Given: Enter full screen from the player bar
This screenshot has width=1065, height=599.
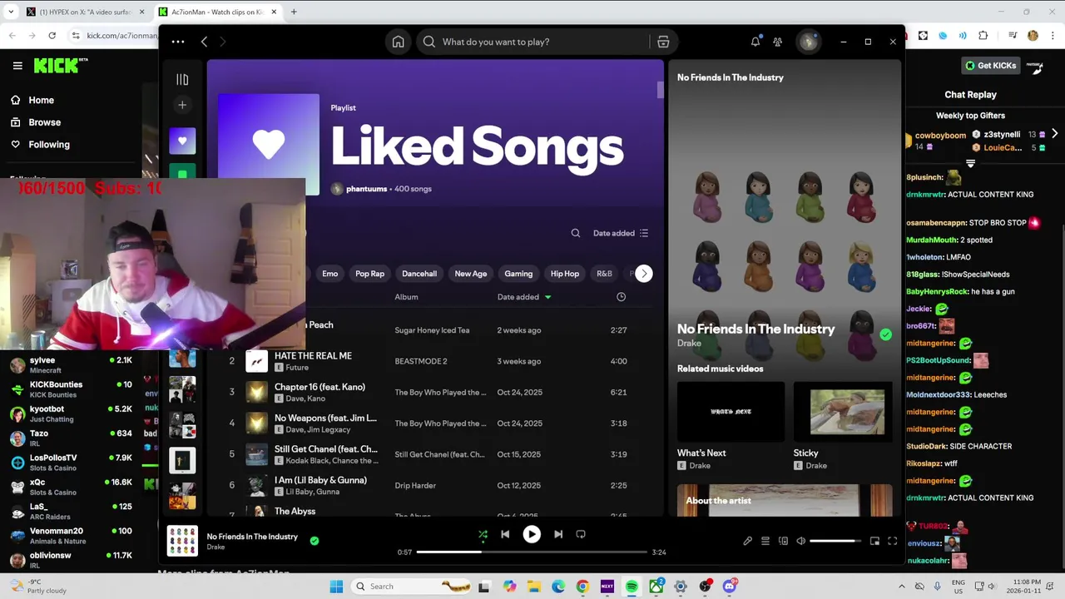Looking at the screenshot, I should click(893, 541).
